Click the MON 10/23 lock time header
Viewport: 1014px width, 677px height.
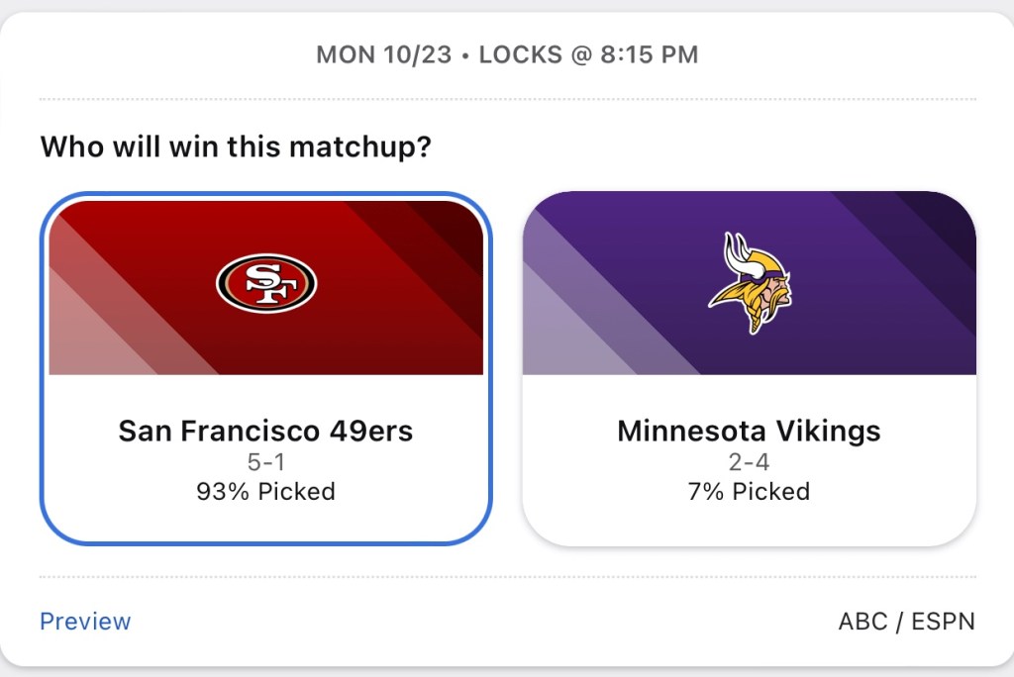(507, 54)
